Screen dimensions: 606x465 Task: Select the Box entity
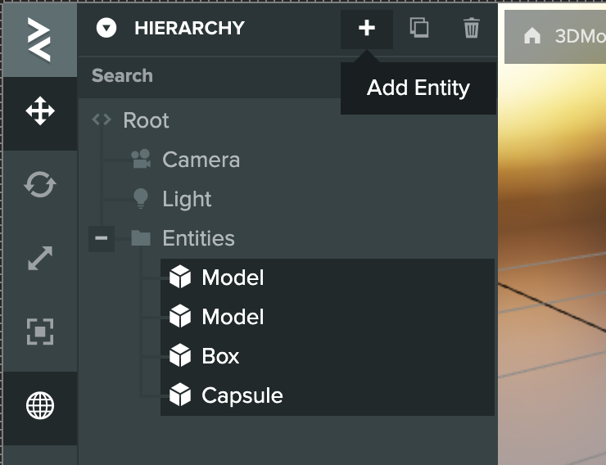click(220, 356)
